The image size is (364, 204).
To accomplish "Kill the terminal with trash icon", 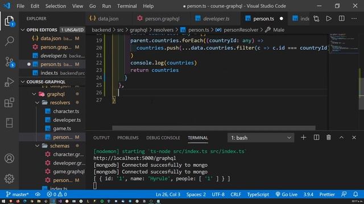I will click(x=329, y=138).
